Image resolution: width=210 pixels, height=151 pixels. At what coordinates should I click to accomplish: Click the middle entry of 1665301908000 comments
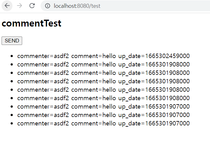(103, 81)
